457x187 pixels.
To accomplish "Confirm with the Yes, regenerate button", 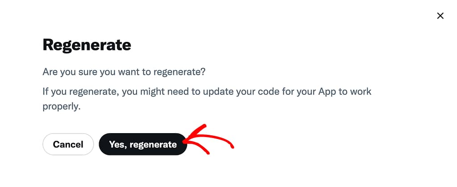I will (x=143, y=144).
